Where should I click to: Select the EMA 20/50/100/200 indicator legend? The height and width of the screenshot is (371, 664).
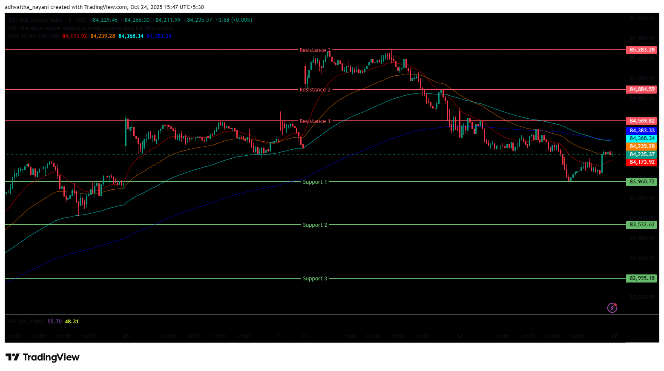34,36
